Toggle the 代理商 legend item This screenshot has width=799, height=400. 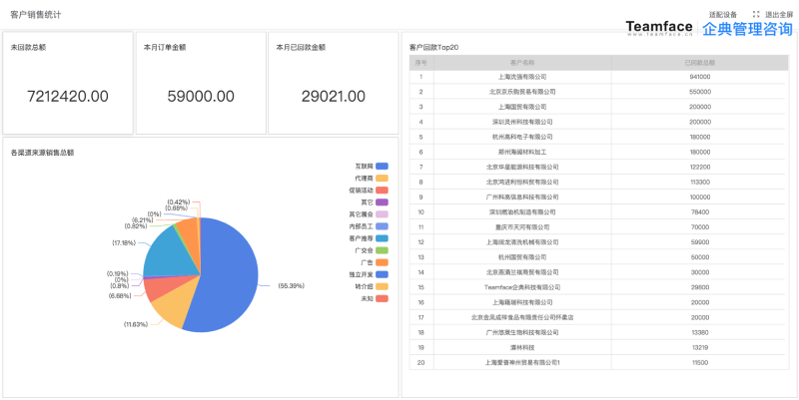(382, 178)
